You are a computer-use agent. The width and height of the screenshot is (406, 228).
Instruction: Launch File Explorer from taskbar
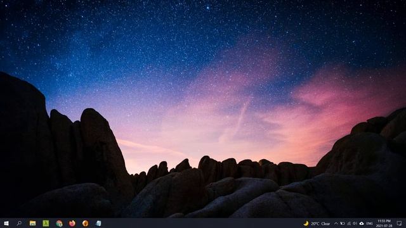[x=32, y=223]
